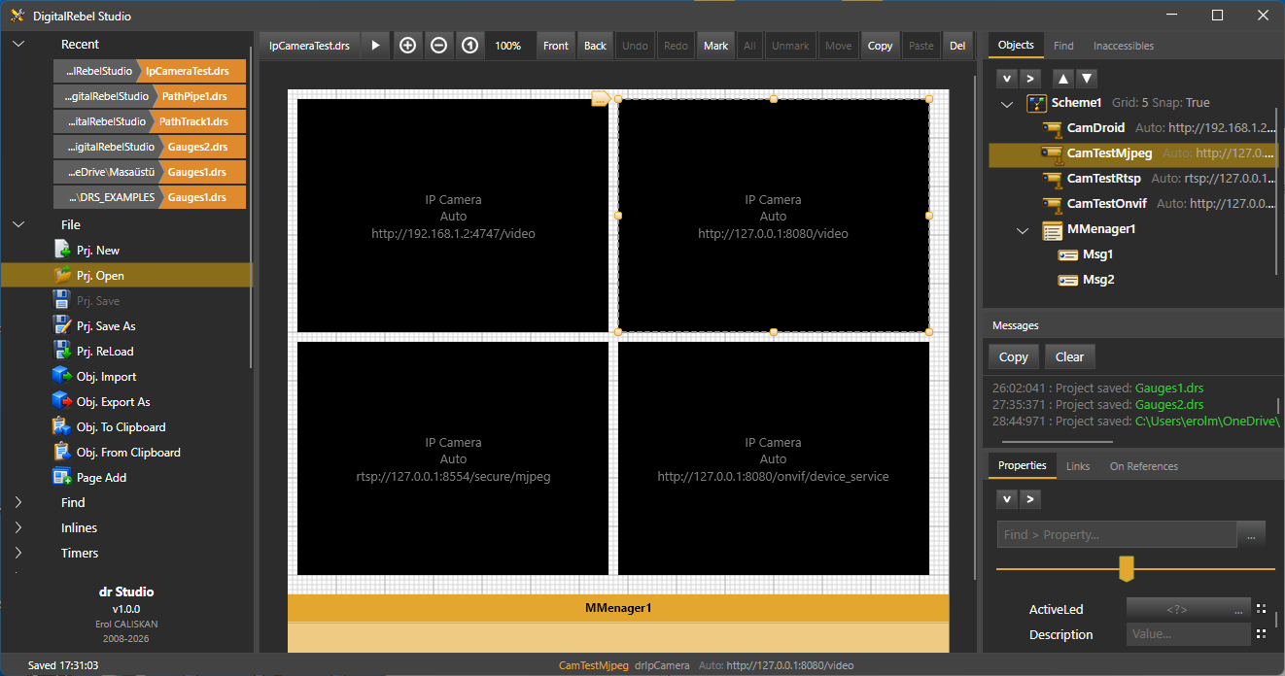Select the rtsp://127.0.0.1:8554 camera view on canvas
This screenshot has width=1285, height=676.
tap(453, 458)
